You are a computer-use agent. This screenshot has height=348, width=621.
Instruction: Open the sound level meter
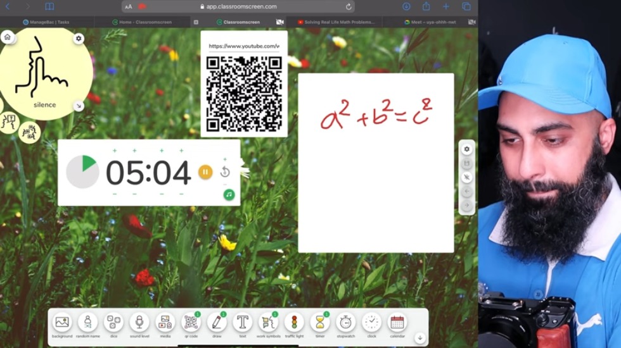pos(139,323)
